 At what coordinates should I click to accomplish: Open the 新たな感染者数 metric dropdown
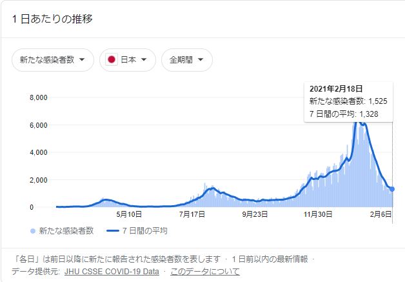52,60
